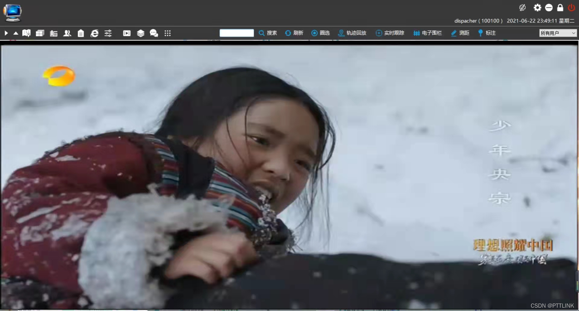The height and width of the screenshot is (311, 579).
Task: Open the chat messages bubble icon
Action: (x=154, y=33)
